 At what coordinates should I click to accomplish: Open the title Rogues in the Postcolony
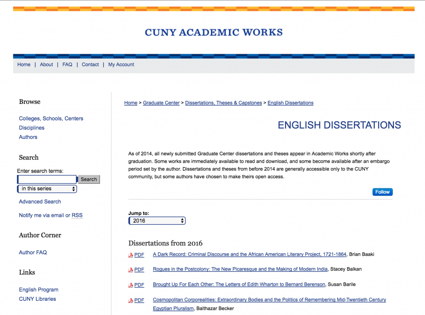(x=240, y=269)
